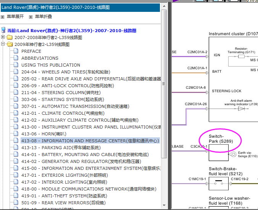This screenshot has height=210, width=258.
Task: Open the ABBREVIATIONS document
Action: click(40, 58)
